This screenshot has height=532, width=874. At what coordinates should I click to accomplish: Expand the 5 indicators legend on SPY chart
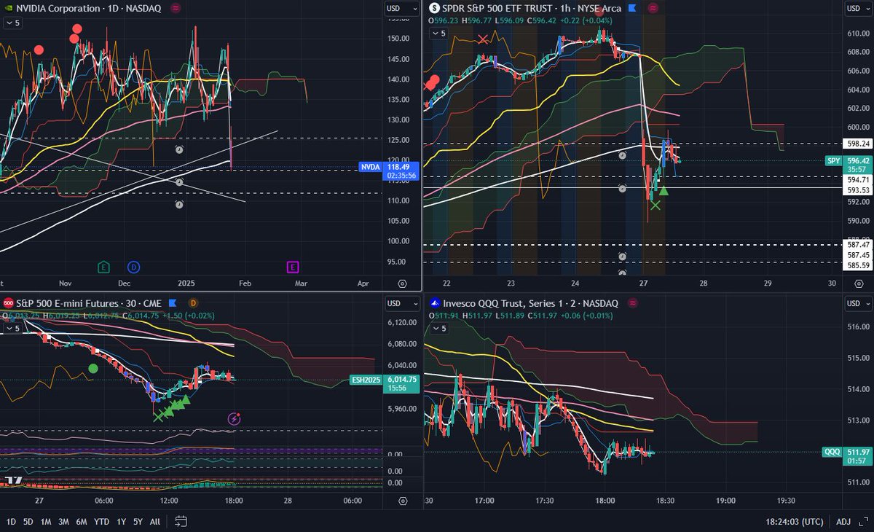click(x=437, y=35)
